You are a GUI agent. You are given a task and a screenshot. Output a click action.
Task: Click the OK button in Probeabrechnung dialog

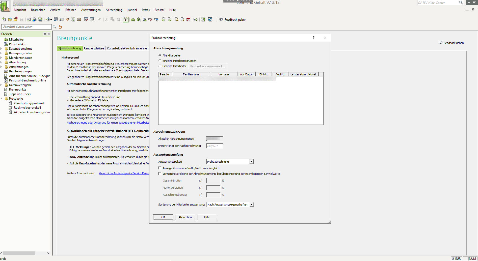(x=163, y=217)
